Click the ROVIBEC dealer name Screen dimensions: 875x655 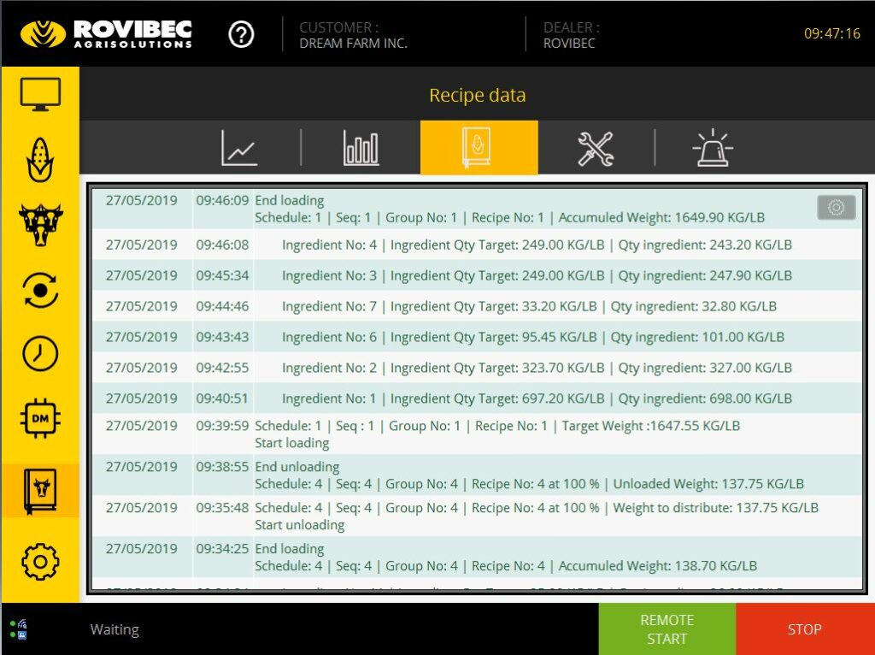point(569,43)
